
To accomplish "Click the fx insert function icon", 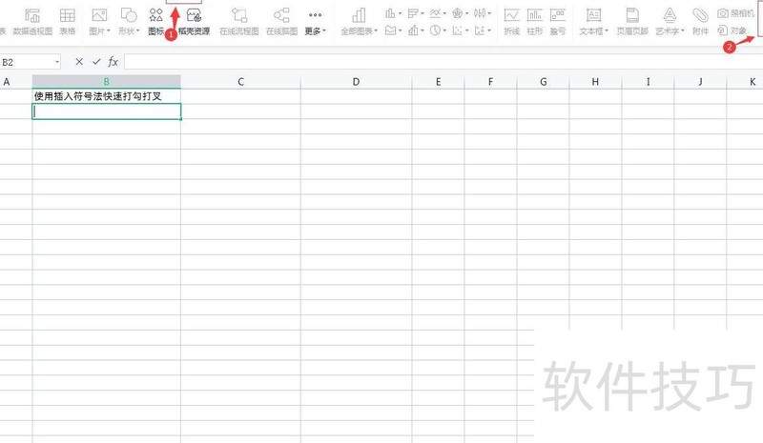I will click(x=113, y=62).
